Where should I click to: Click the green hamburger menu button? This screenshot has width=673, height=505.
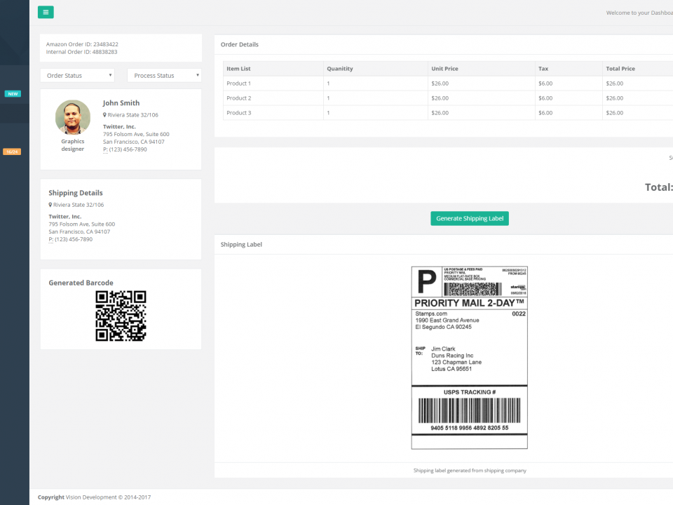click(46, 12)
